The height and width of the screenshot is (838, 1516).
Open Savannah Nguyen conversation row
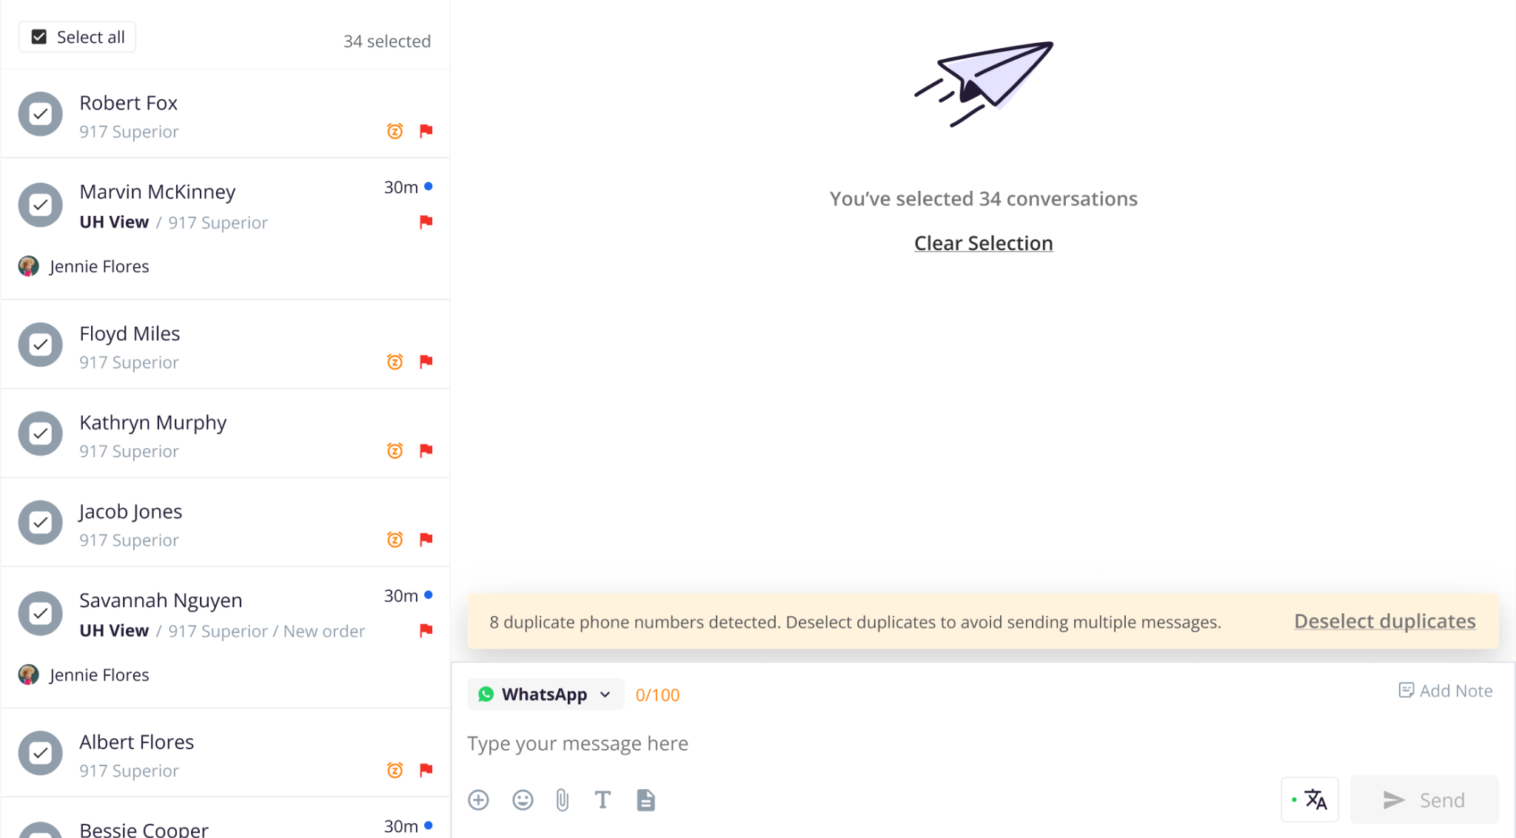tap(225, 637)
